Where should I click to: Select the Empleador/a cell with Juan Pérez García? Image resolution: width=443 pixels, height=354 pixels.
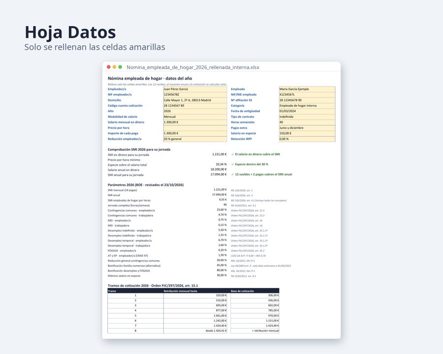tap(195, 89)
